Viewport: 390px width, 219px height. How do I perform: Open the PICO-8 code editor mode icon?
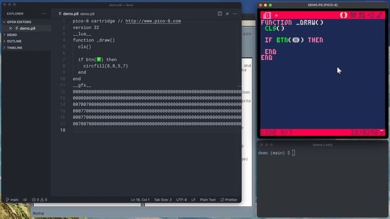point(344,15)
